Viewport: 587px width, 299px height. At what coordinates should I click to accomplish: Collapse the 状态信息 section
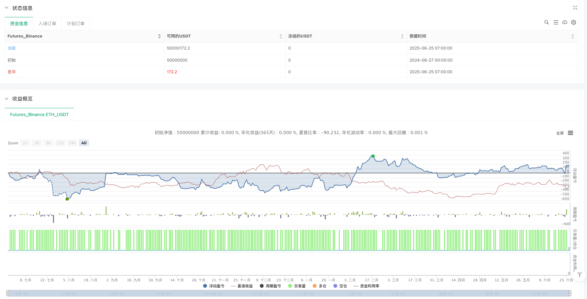point(6,8)
